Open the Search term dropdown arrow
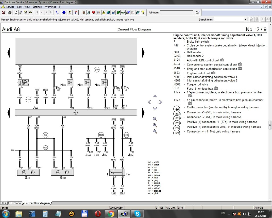 tap(245, 19)
